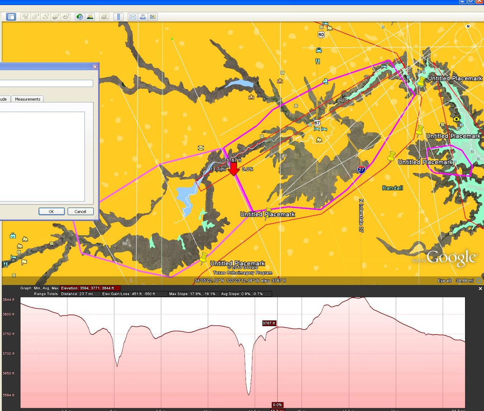This screenshot has height=411, width=484.
Task: Open the planet switcher dropdown
Action: click(x=104, y=17)
